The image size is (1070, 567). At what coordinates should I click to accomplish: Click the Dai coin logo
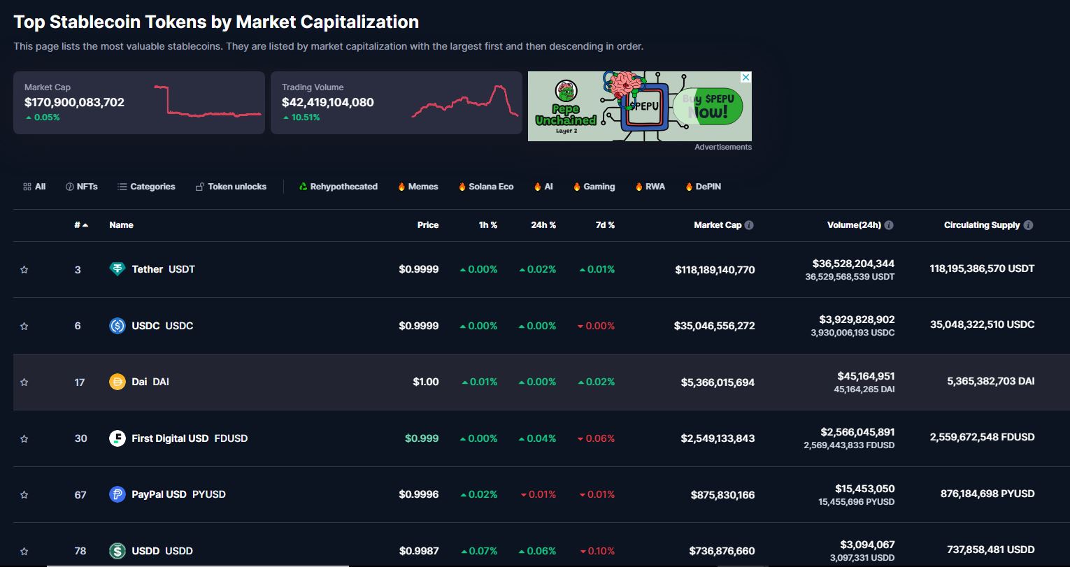pyautogui.click(x=117, y=382)
